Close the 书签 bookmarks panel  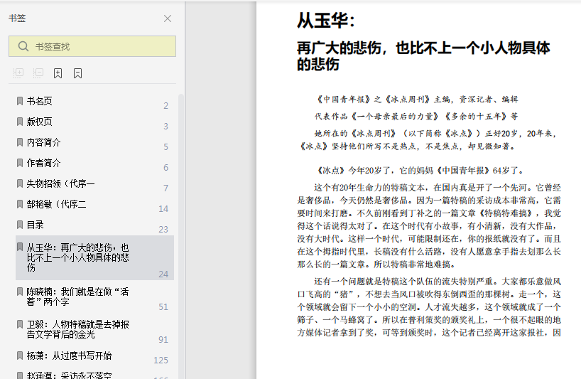[x=168, y=18]
